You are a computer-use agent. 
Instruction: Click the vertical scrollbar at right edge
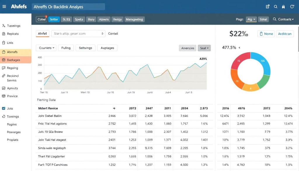pyautogui.click(x=298, y=39)
